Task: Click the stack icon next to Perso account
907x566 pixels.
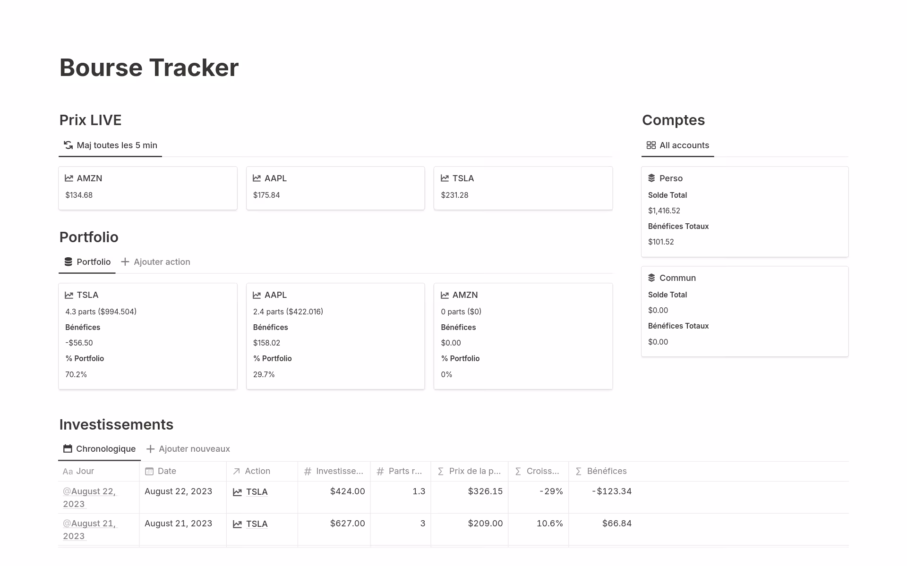Action: coord(651,178)
